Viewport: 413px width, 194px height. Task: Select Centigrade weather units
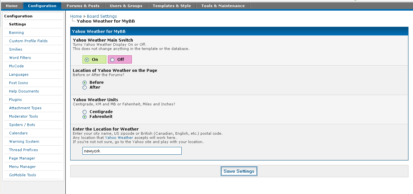(x=85, y=112)
